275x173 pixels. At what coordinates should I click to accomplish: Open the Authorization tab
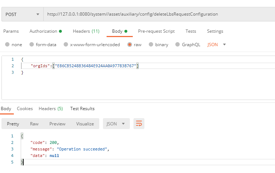[45, 31]
